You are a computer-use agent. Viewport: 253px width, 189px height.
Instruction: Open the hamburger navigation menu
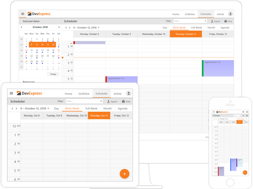(x=23, y=14)
